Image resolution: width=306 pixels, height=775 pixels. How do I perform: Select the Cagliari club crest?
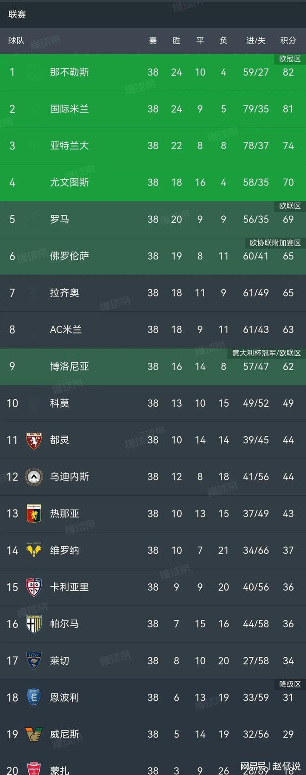click(x=34, y=587)
